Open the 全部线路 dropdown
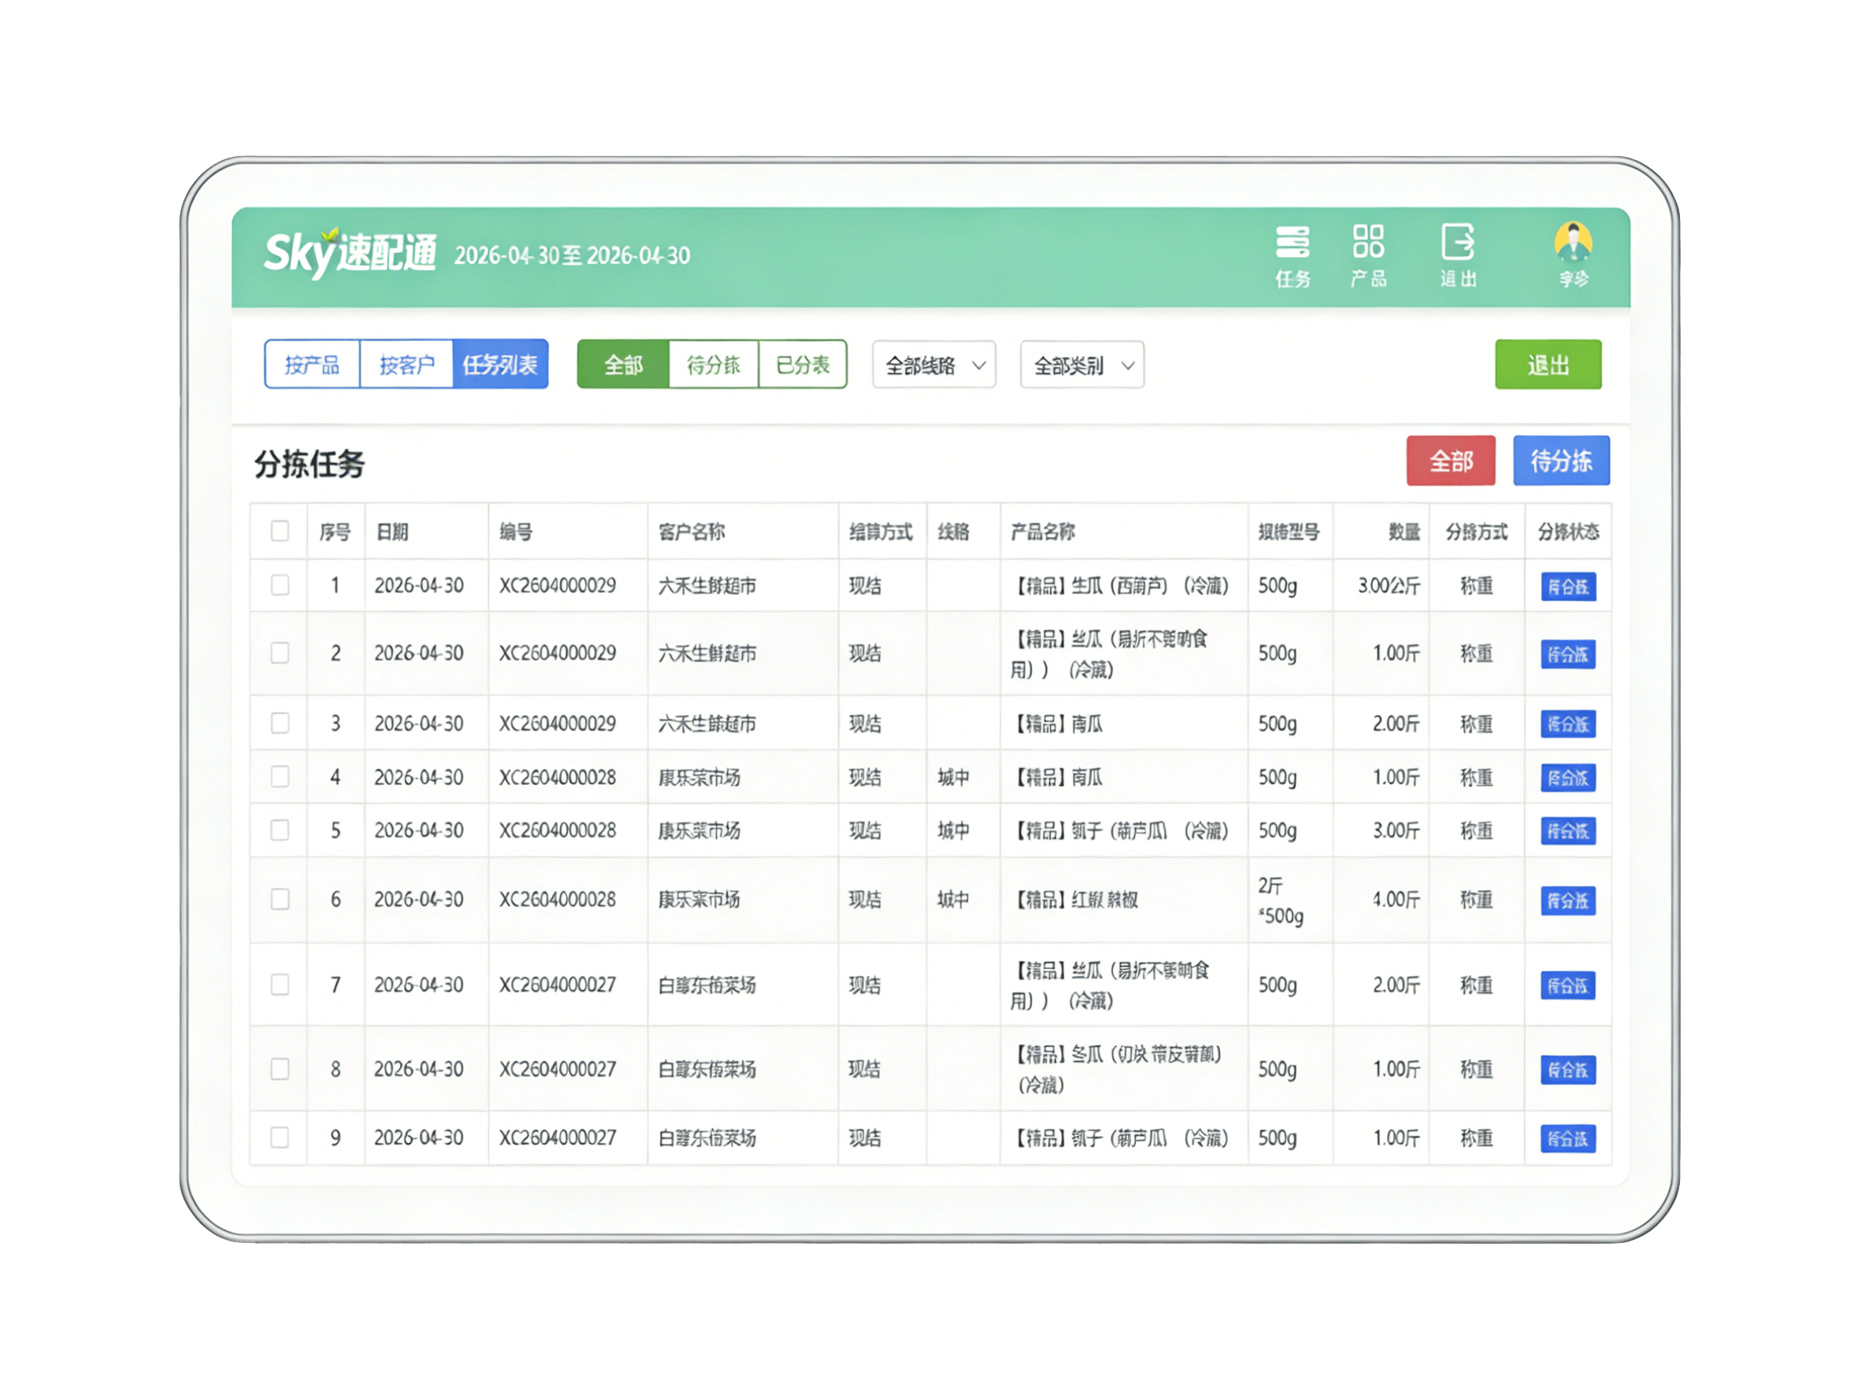Image resolution: width=1858 pixels, height=1399 pixels. coord(934,365)
